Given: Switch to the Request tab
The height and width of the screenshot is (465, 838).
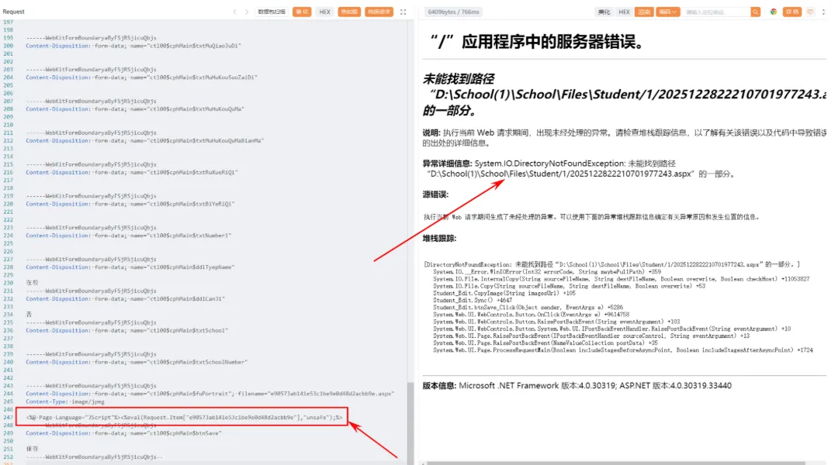Looking at the screenshot, I should pos(12,12).
